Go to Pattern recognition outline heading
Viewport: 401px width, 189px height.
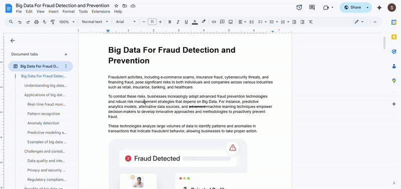44,114
